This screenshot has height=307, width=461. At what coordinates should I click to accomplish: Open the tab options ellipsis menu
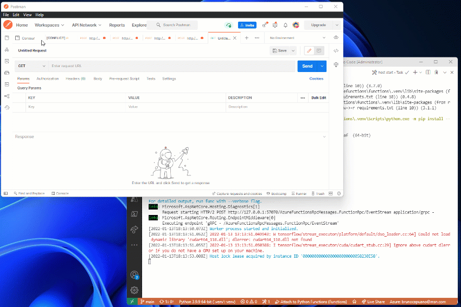pyautogui.click(x=257, y=38)
